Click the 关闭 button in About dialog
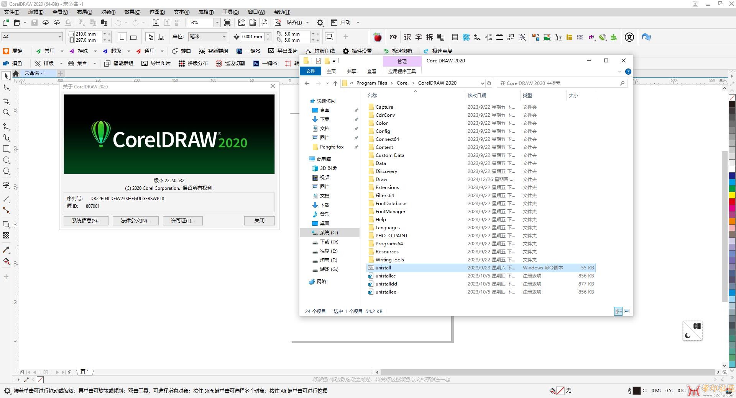Image resolution: width=736 pixels, height=398 pixels. tap(259, 220)
